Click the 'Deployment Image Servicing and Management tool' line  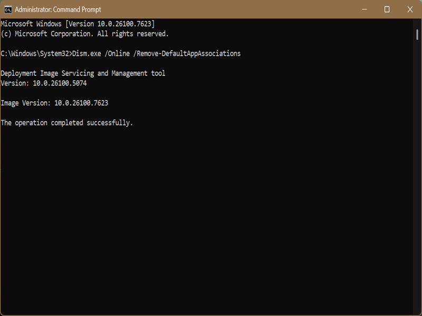pos(83,73)
